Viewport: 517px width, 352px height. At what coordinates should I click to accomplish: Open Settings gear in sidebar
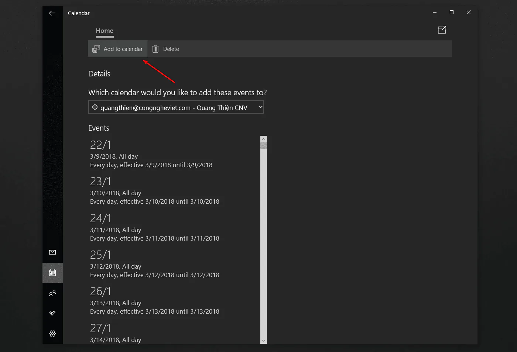click(52, 334)
